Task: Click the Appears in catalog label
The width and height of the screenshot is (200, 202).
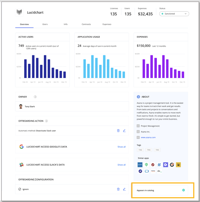Action: pos(145,190)
